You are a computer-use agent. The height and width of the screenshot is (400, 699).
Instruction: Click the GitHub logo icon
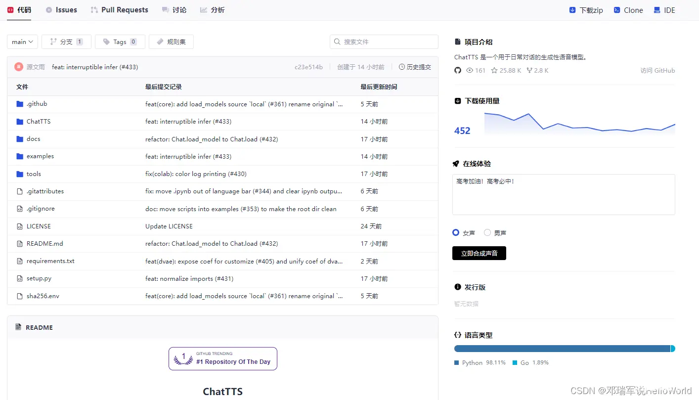(458, 70)
